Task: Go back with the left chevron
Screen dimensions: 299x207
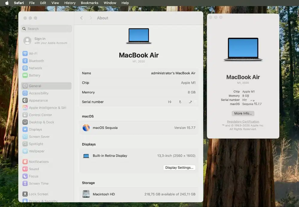Action: (x=81, y=18)
